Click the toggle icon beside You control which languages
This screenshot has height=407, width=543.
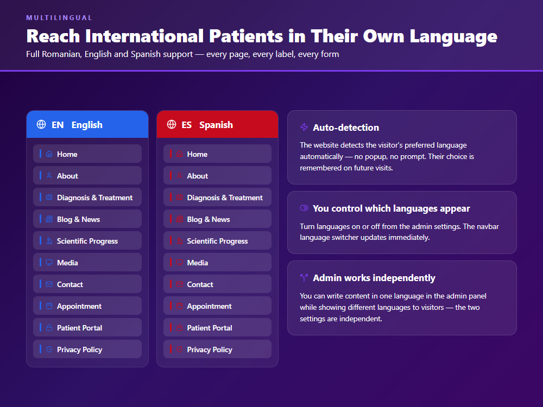(304, 208)
